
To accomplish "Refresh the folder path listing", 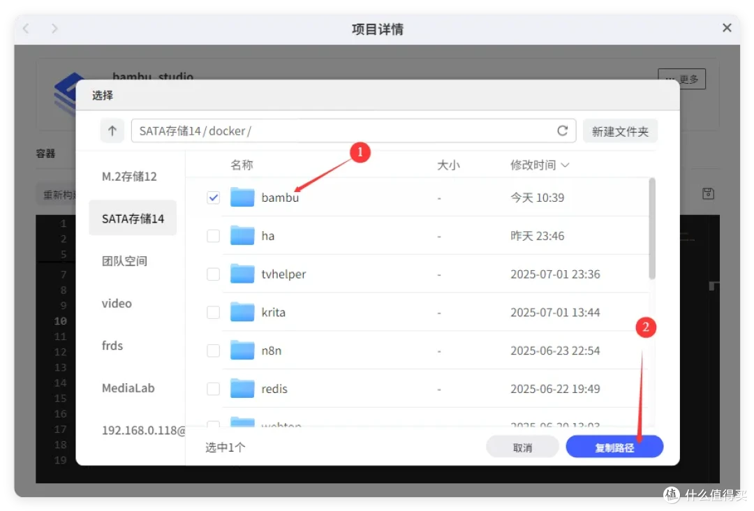I will pos(562,131).
